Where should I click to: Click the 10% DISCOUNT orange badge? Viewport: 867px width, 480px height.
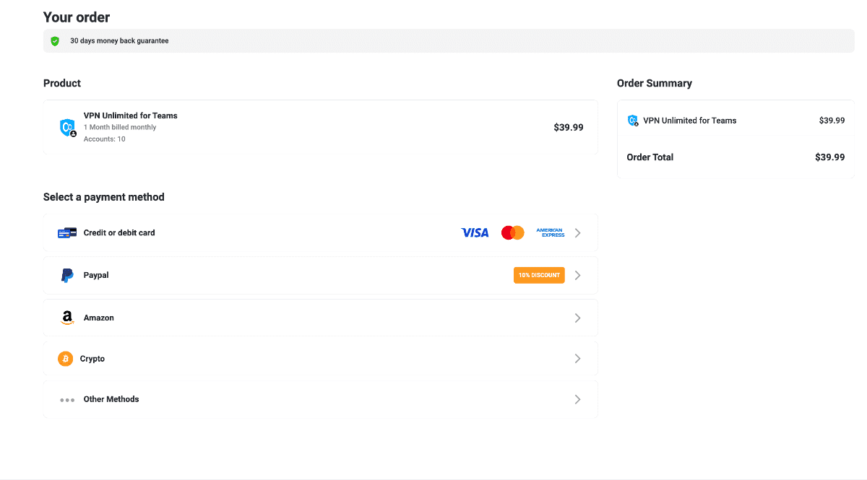point(539,275)
